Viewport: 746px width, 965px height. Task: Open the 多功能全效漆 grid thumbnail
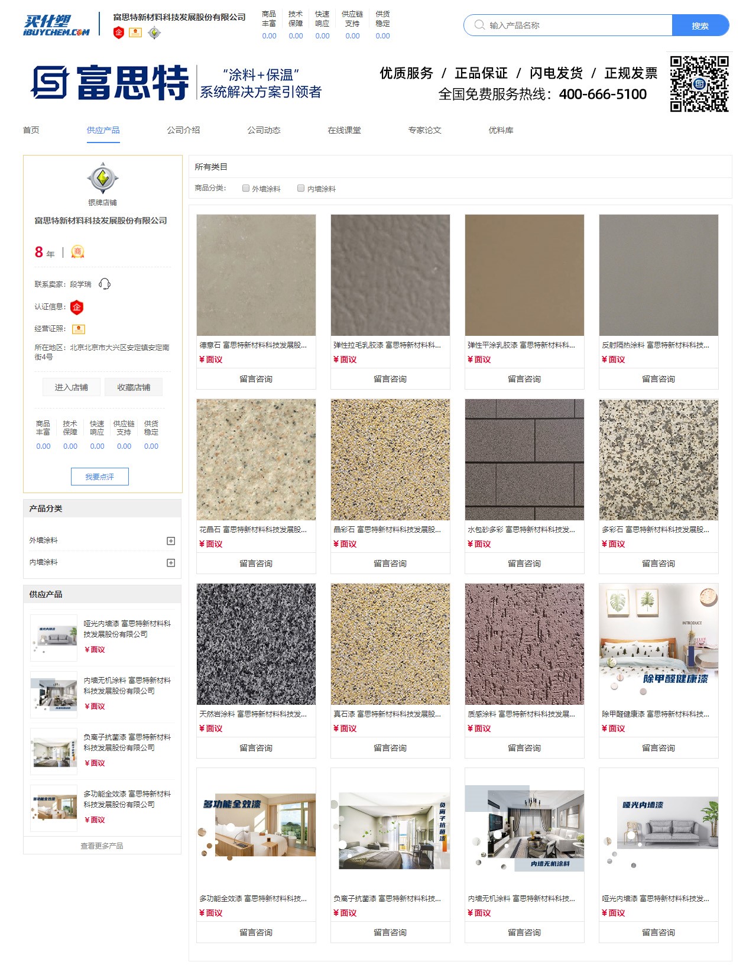point(256,828)
